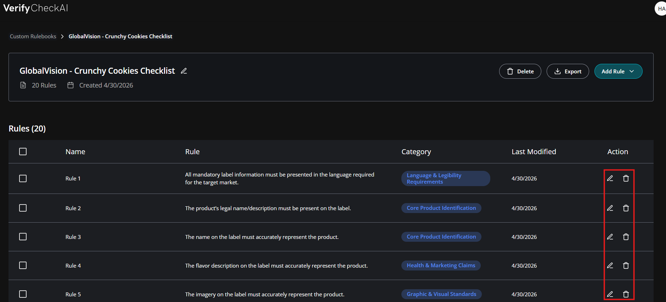Remove Rule 2 with its trash icon
666x302 pixels.
coord(626,208)
